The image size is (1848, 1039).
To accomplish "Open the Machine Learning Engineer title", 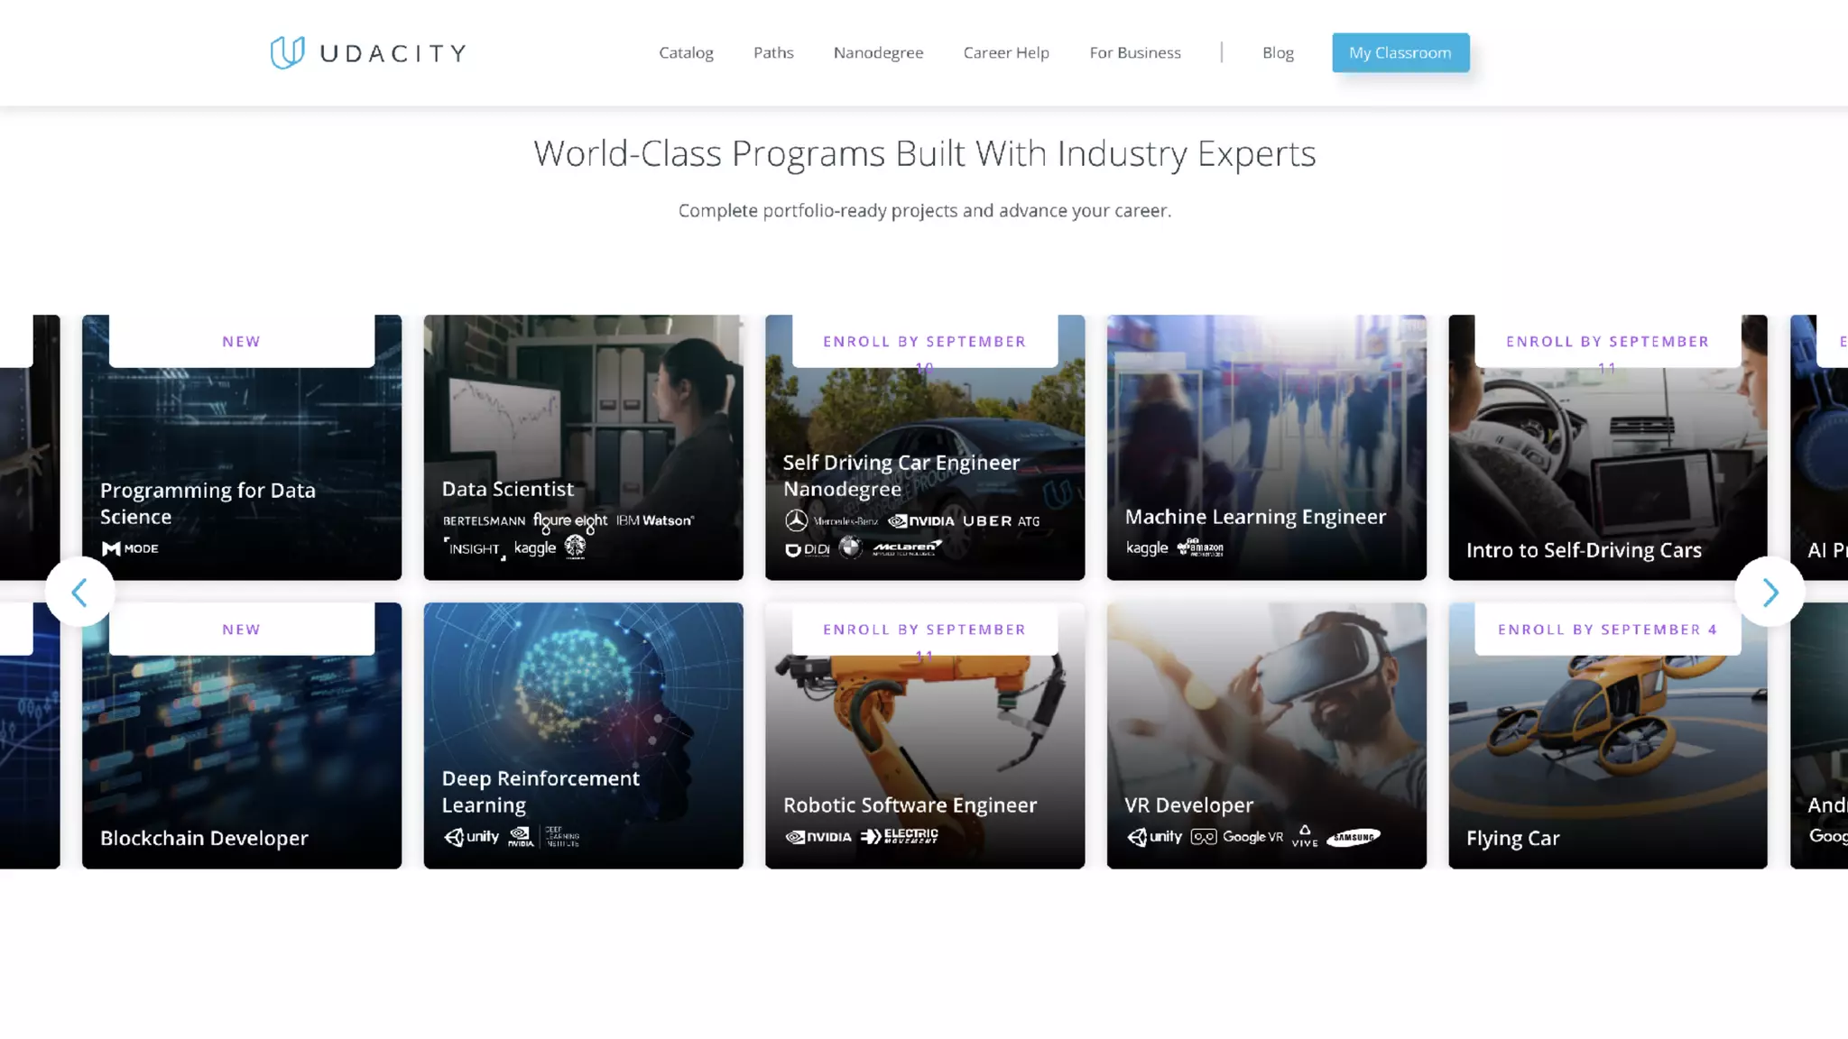I will point(1255,517).
